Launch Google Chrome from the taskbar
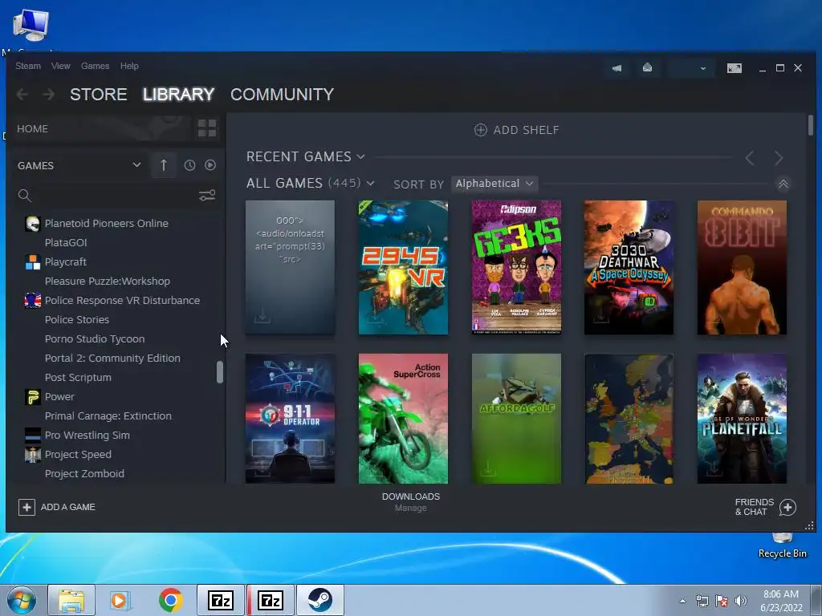The height and width of the screenshot is (616, 822). click(170, 600)
